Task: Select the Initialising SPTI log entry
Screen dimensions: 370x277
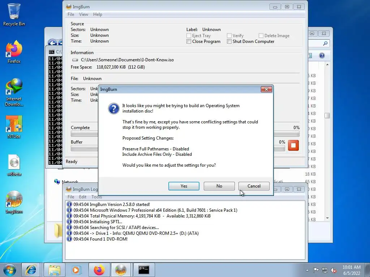Action: [98, 222]
